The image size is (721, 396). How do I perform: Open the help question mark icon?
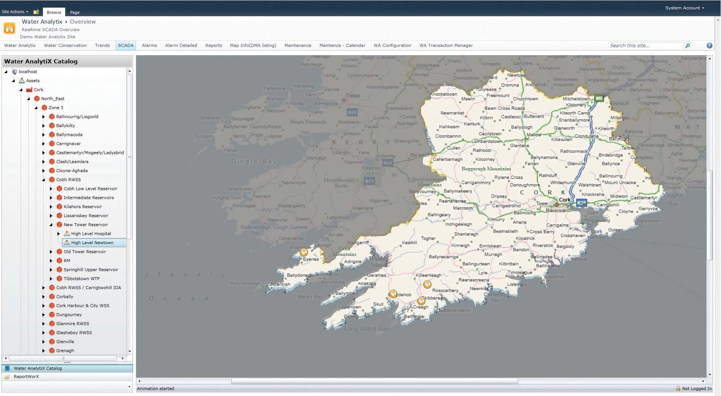(709, 45)
